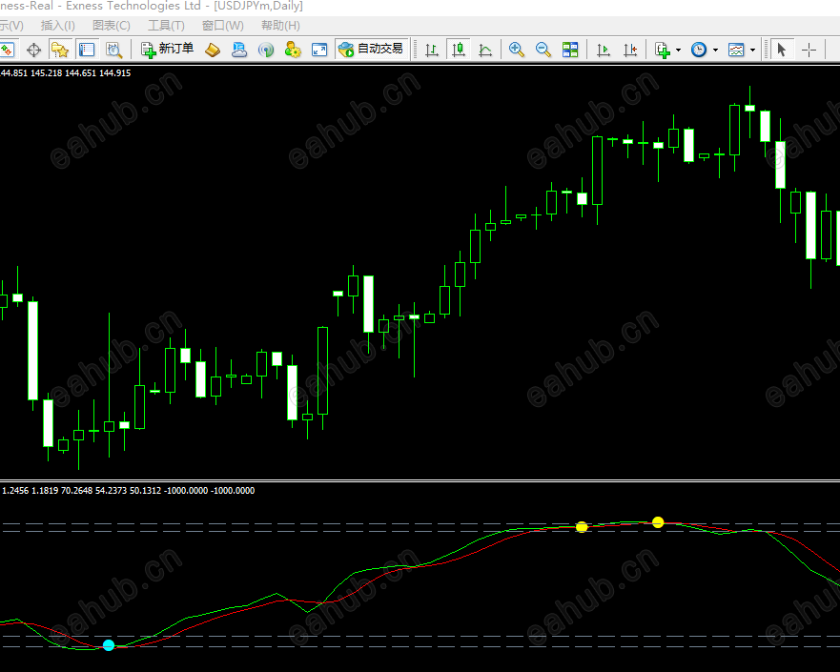This screenshot has height=672, width=840.
Task: Open the MetaEditor yellow book icon
Action: pos(213,50)
